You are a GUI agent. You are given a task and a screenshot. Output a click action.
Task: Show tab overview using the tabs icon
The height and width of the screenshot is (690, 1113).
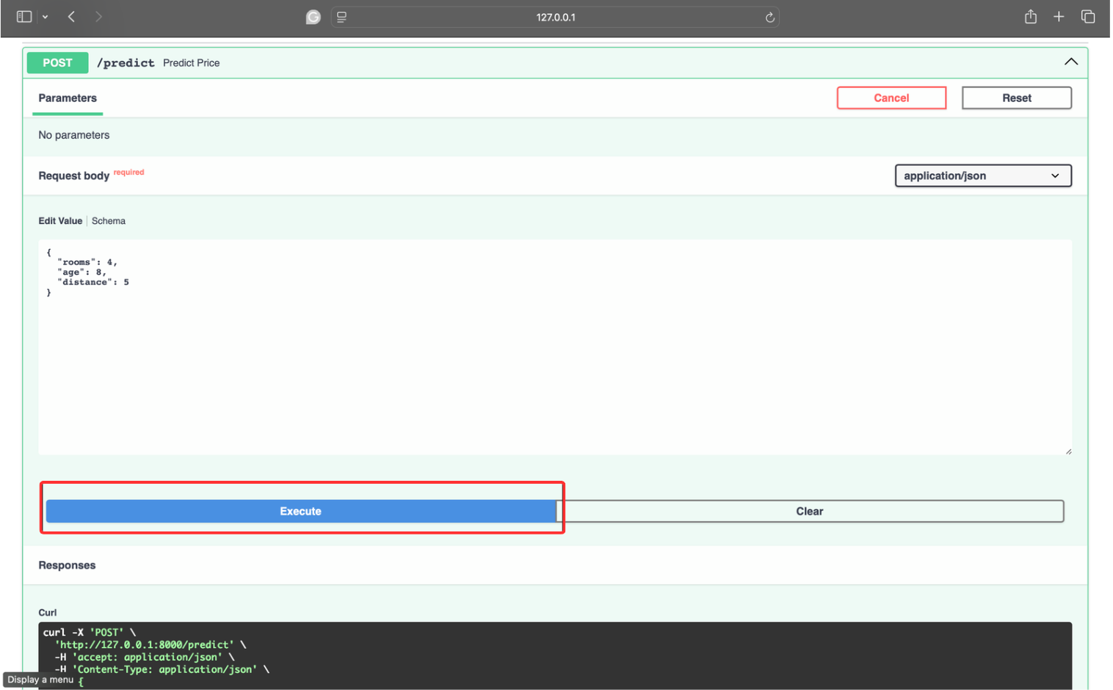[x=1087, y=16]
